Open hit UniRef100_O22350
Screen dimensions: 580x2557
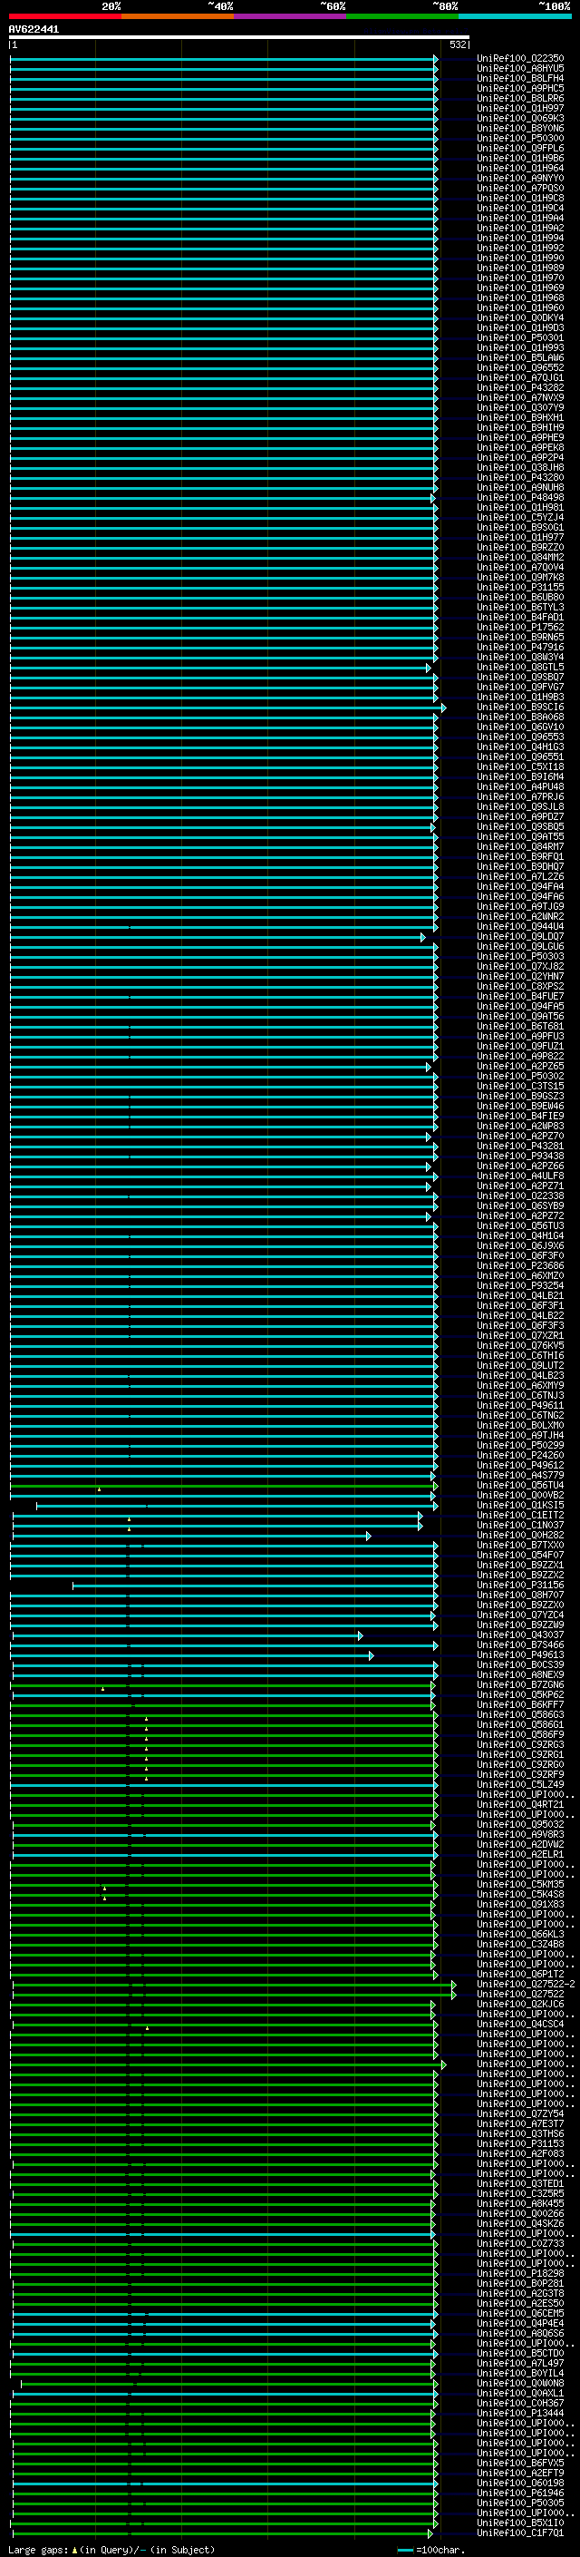[x=520, y=59]
